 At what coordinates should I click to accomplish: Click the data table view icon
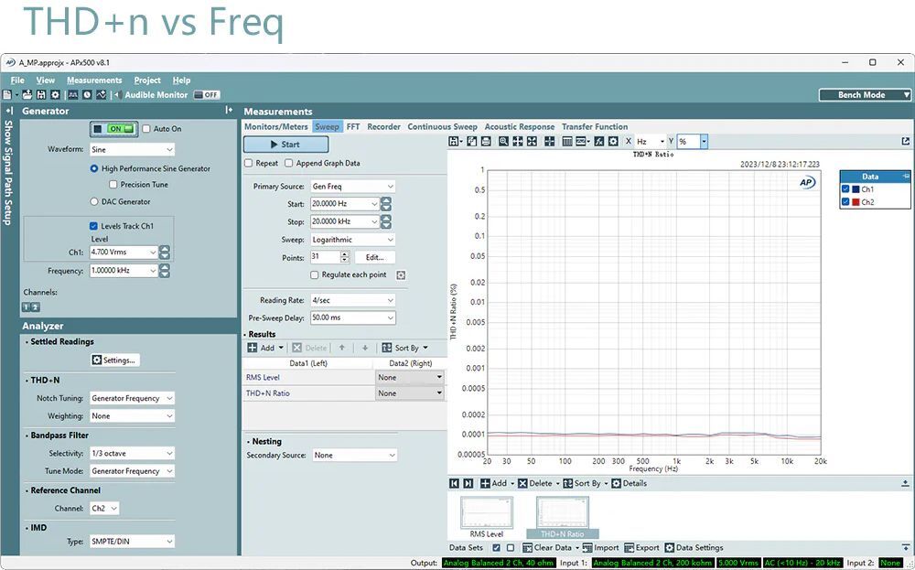(x=566, y=141)
